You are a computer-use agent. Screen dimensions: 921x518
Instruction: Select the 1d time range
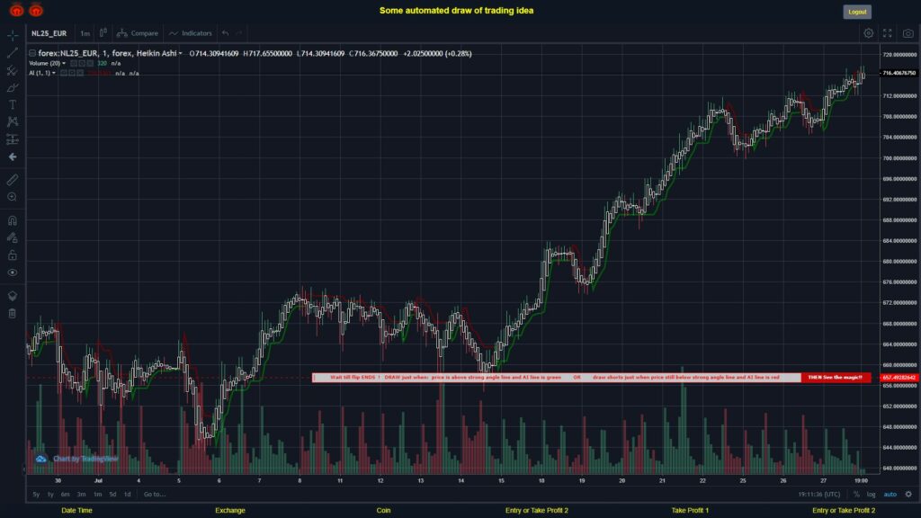pos(128,495)
